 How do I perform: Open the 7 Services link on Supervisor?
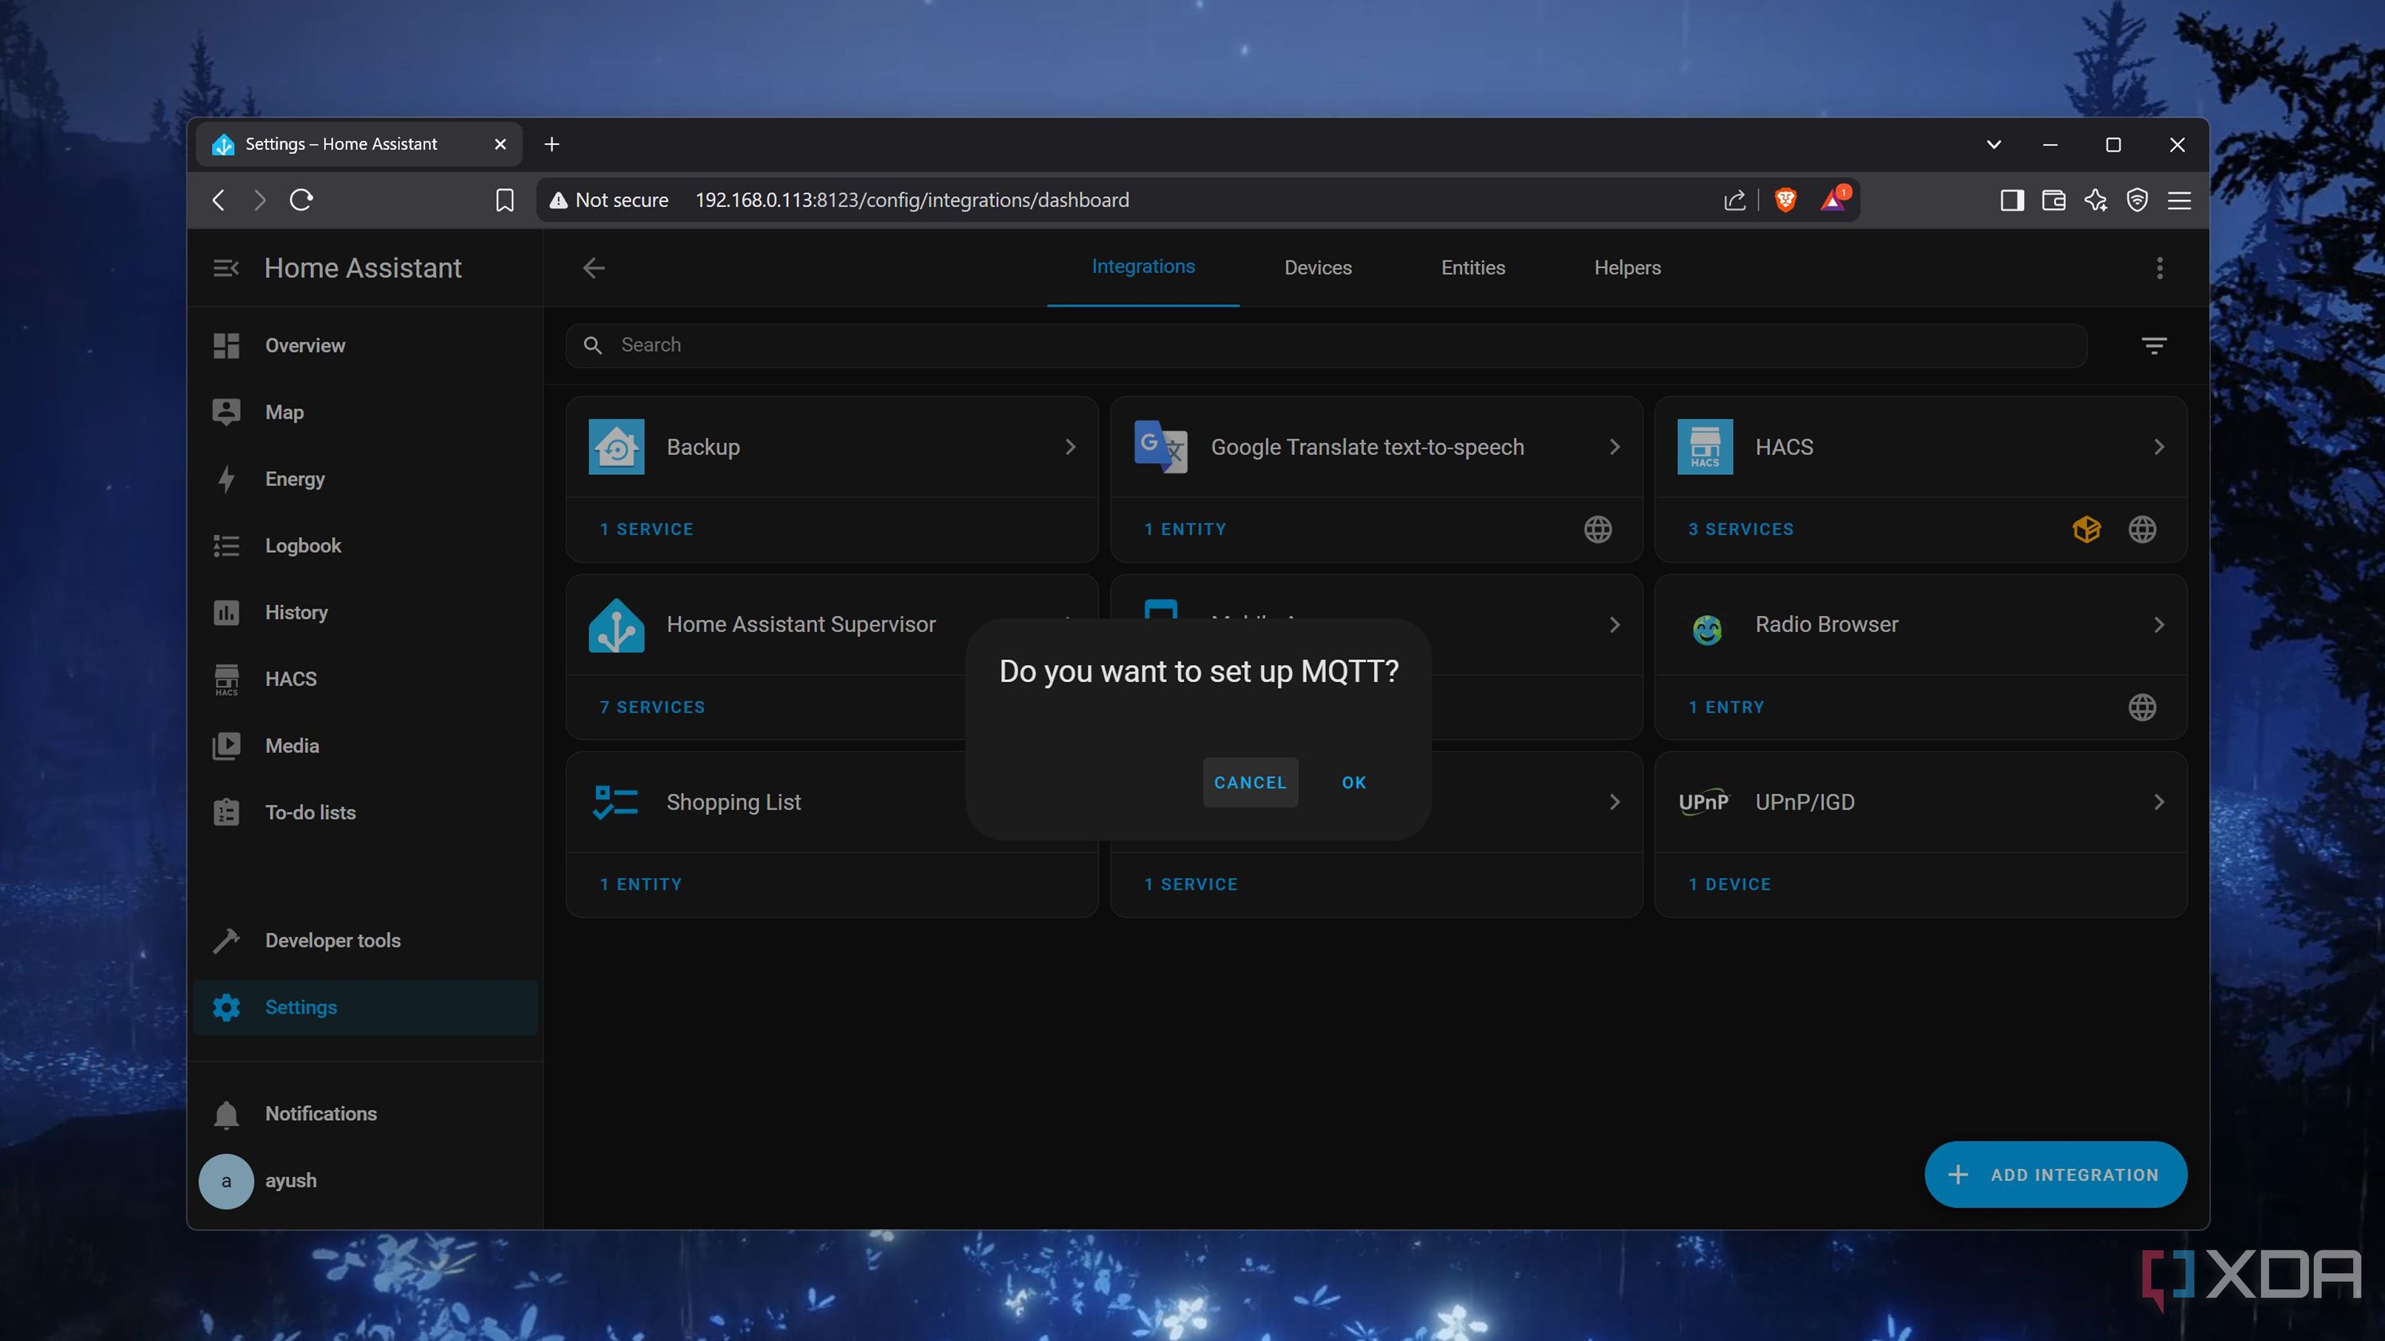[x=652, y=707]
